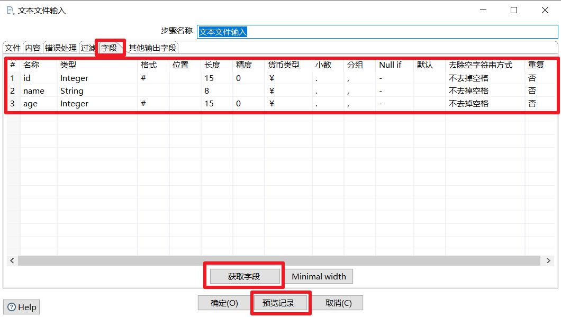Focus the 步骤名称 input field
The image size is (561, 317).
pos(377,32)
